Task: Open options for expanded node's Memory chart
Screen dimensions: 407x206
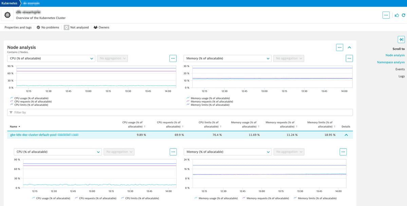Action: point(343,152)
